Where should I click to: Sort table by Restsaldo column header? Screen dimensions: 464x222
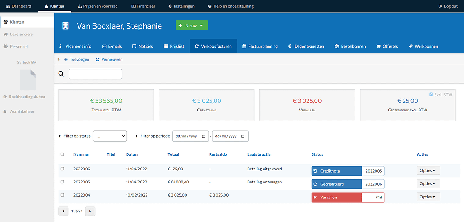[x=218, y=154]
